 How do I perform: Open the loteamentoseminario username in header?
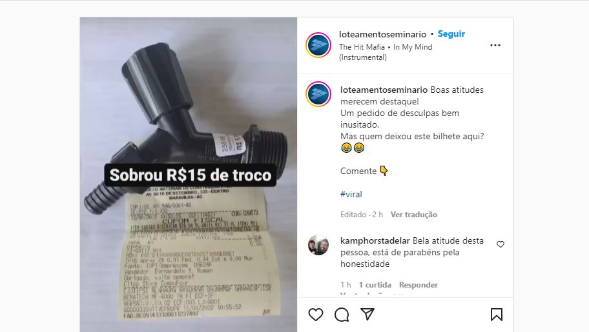coord(382,34)
